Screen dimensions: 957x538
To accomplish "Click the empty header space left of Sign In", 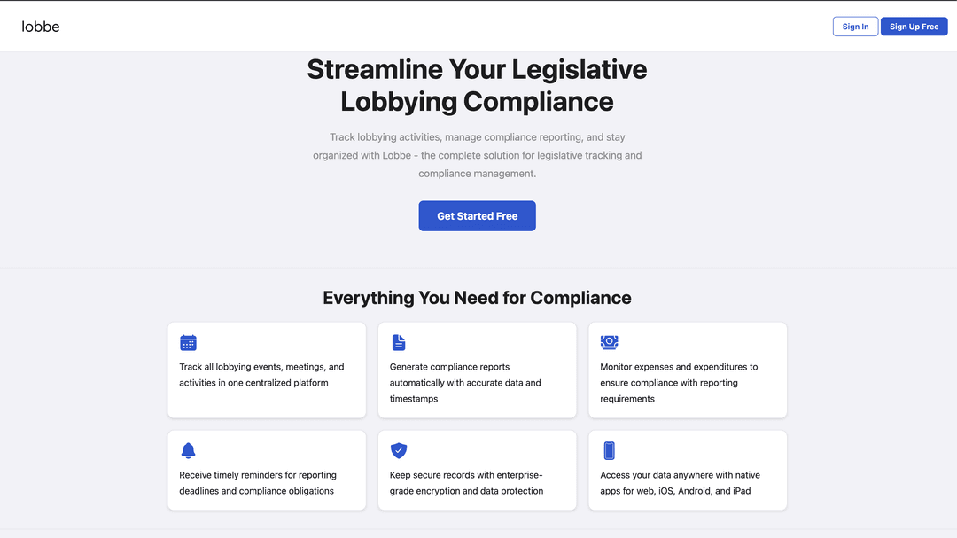I will click(443, 27).
